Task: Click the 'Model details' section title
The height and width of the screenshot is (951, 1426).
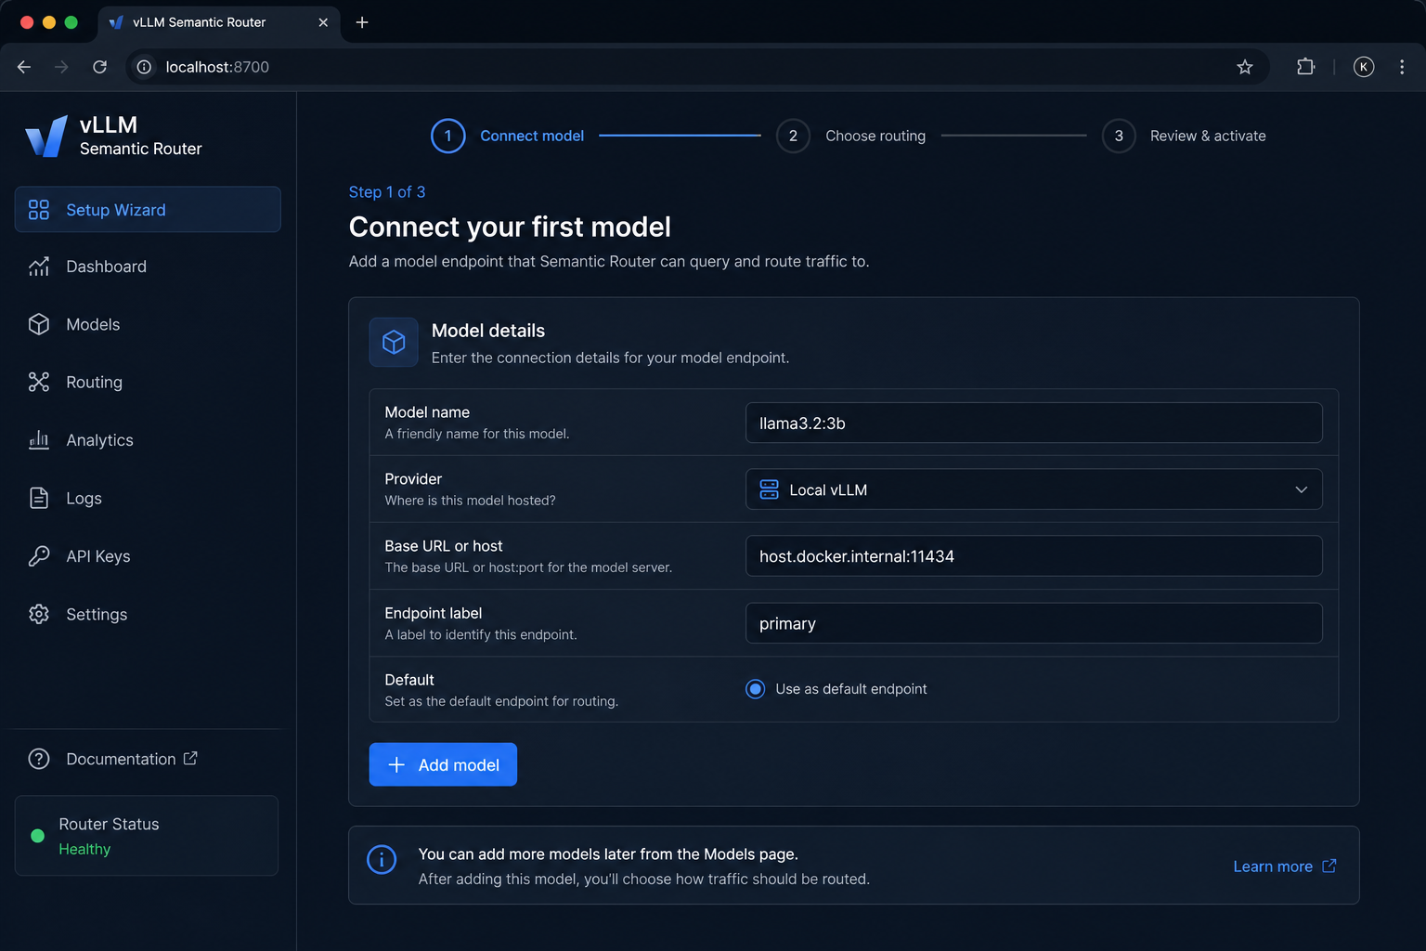Action: (488, 331)
